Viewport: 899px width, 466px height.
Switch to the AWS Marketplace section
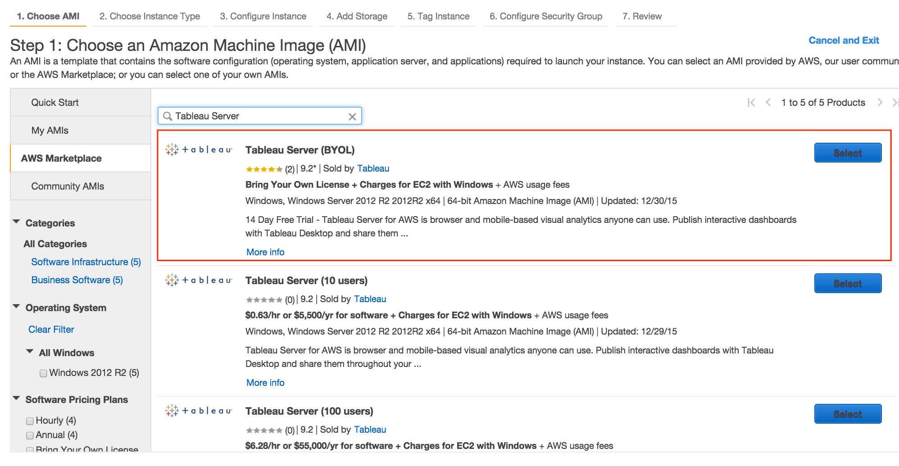(x=81, y=158)
